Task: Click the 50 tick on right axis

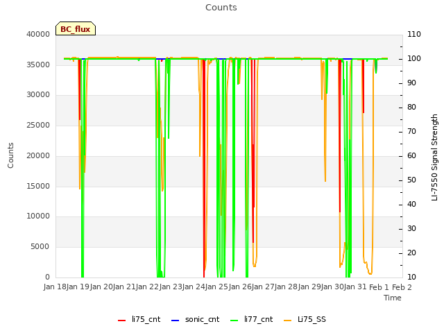Action: tap(411, 180)
